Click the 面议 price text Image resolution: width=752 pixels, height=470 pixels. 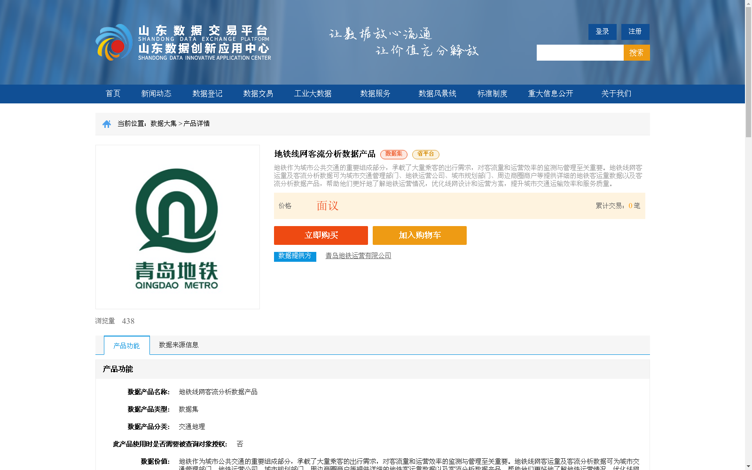click(x=328, y=206)
